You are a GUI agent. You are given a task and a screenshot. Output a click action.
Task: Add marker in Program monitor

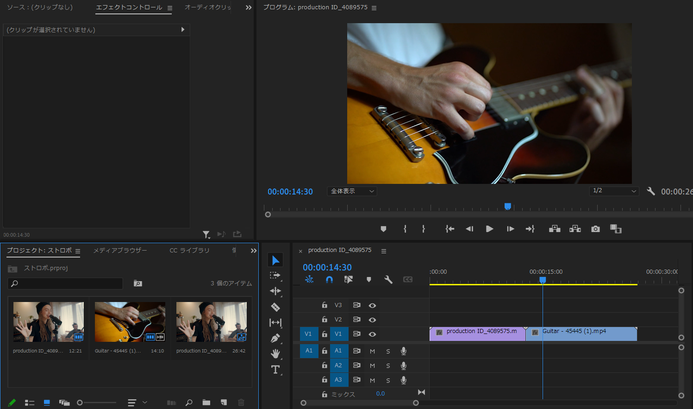[x=383, y=229]
